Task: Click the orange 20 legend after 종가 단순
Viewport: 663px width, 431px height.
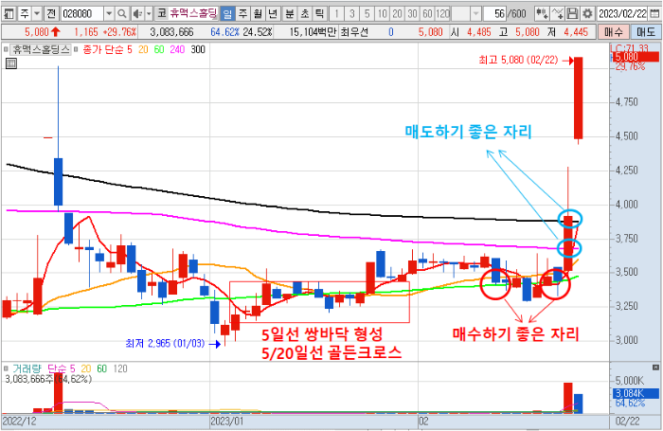Action: coord(143,49)
